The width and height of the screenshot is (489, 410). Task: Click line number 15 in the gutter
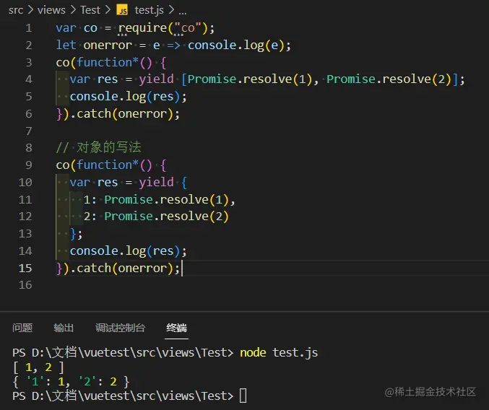click(25, 269)
